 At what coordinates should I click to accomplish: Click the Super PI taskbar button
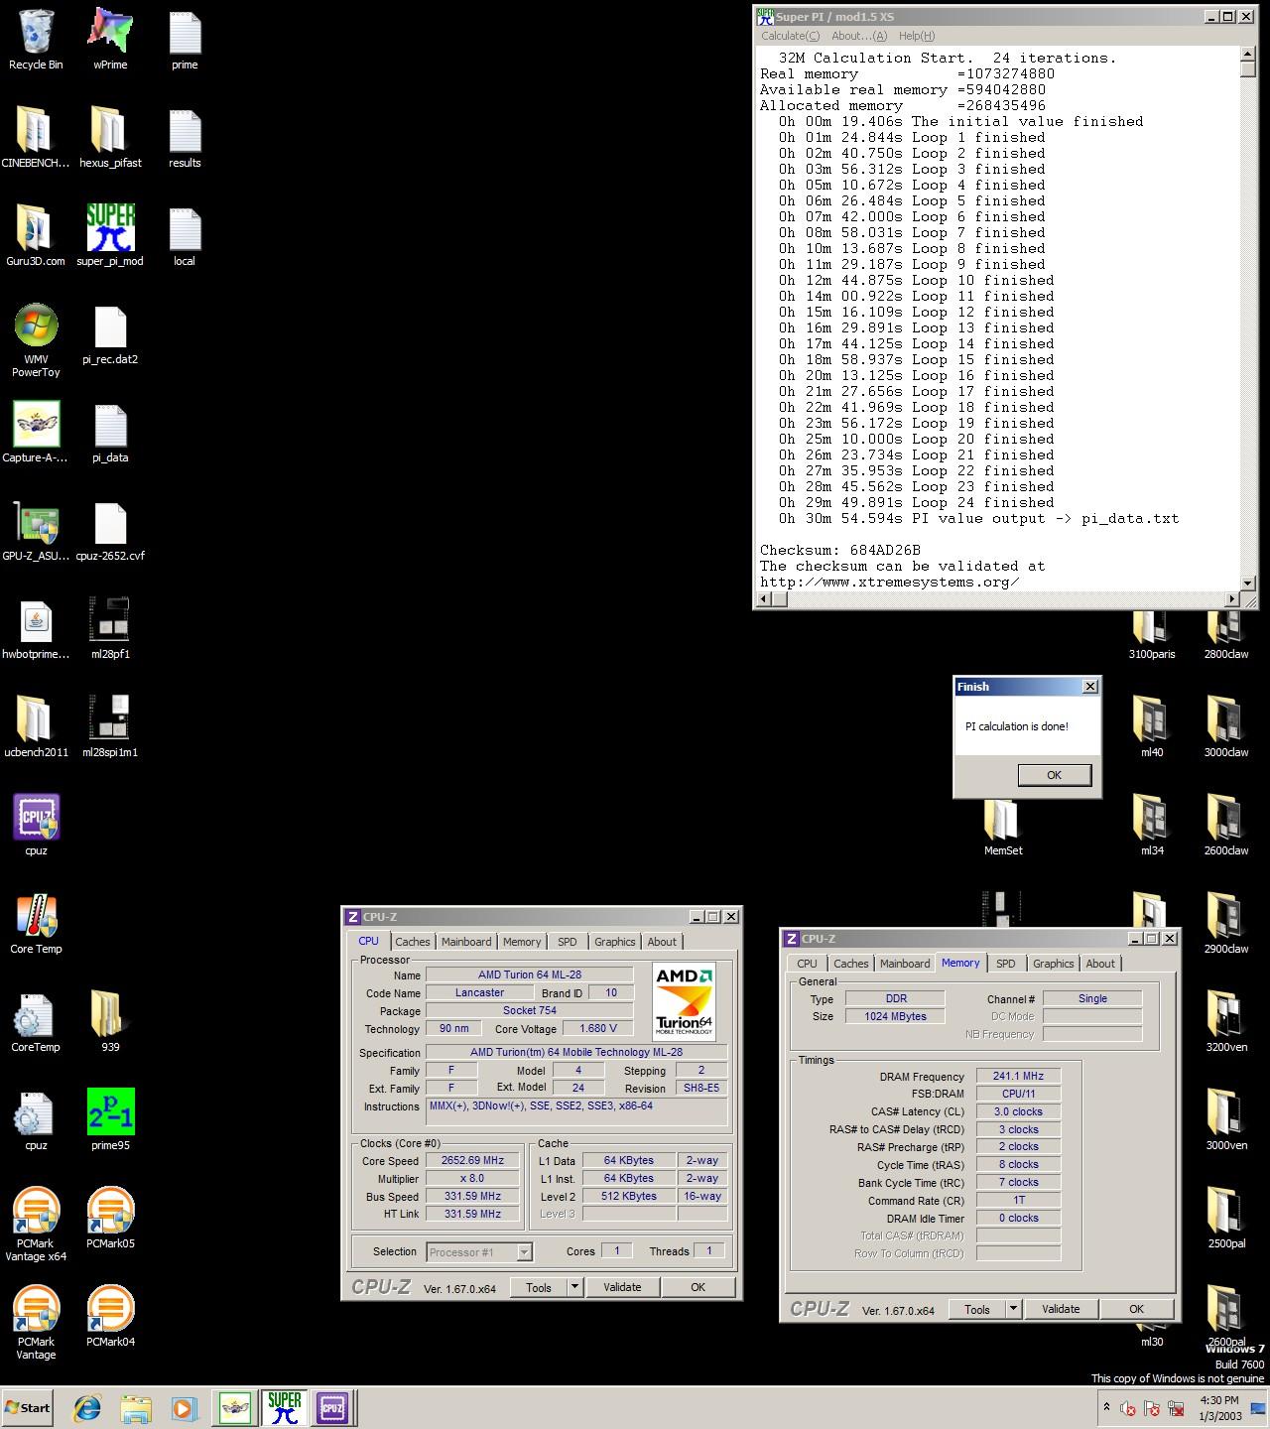click(x=285, y=1407)
